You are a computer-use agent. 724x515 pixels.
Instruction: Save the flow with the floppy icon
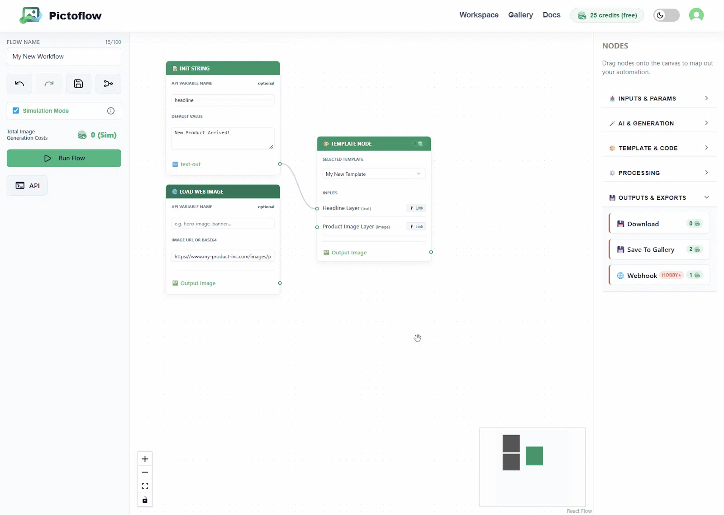click(x=79, y=84)
